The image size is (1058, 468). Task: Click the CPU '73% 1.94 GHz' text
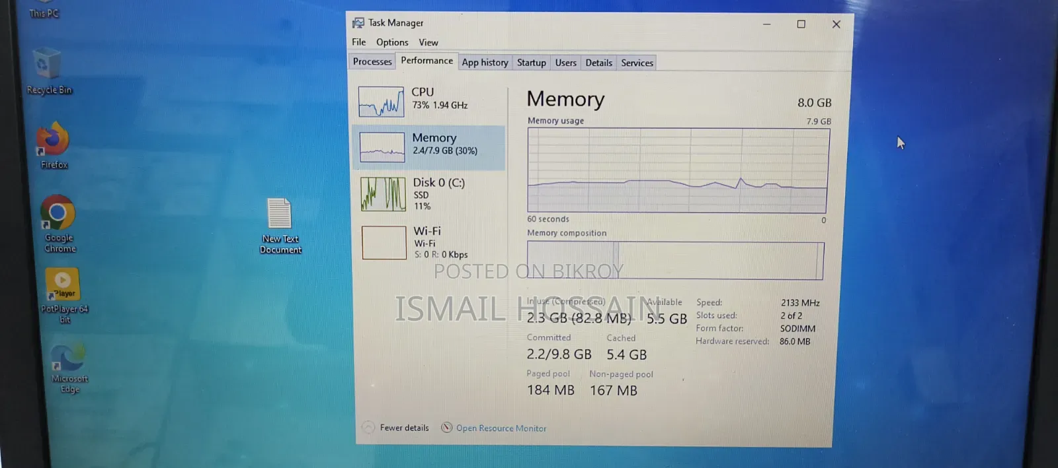[x=440, y=106]
